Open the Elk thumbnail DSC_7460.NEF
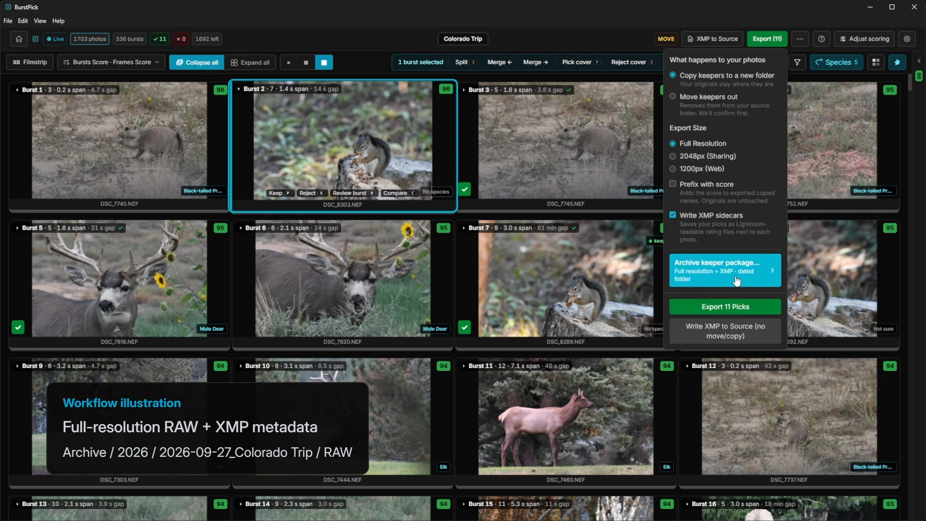 (x=565, y=417)
